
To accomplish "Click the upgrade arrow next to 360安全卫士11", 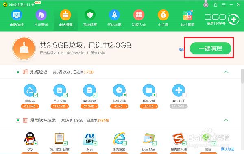I will coord(33,4).
